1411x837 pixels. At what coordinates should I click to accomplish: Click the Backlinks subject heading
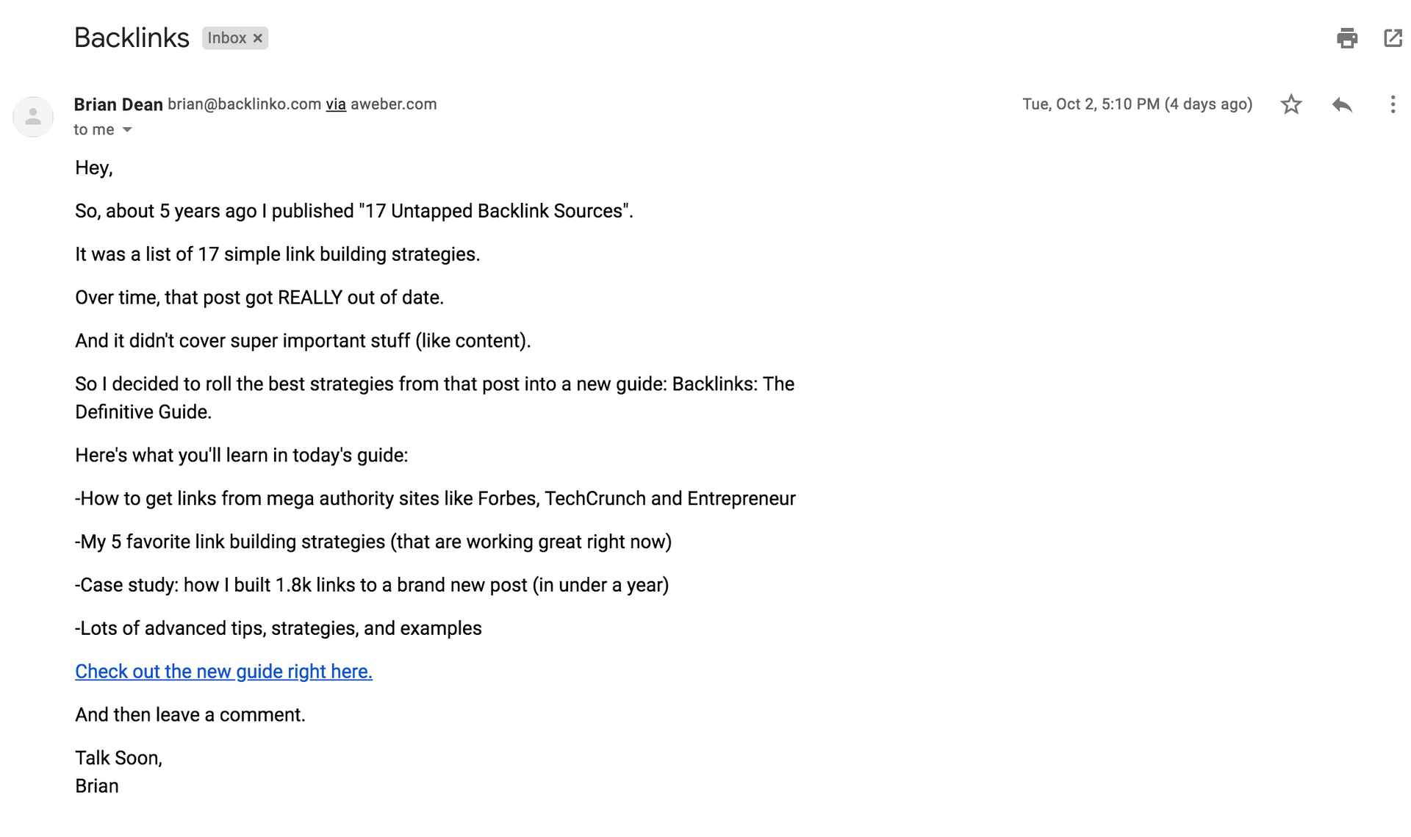pyautogui.click(x=132, y=38)
